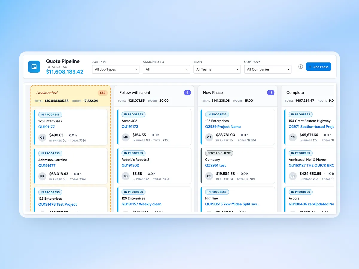Click the $19,584.58 amount

(226, 173)
